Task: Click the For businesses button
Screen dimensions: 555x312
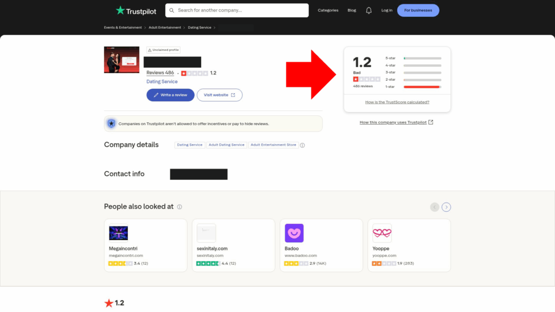Action: coord(418,10)
